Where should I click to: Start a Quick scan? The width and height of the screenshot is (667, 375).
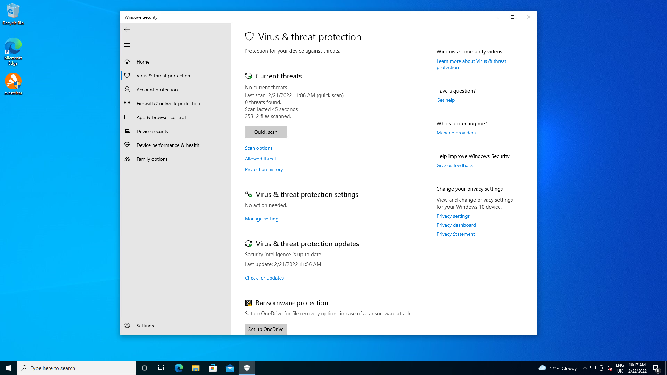click(266, 132)
